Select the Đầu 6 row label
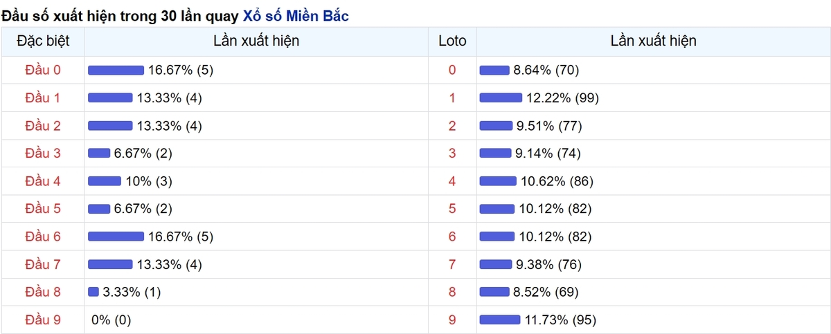Screen dimensions: 831x334 point(43,236)
